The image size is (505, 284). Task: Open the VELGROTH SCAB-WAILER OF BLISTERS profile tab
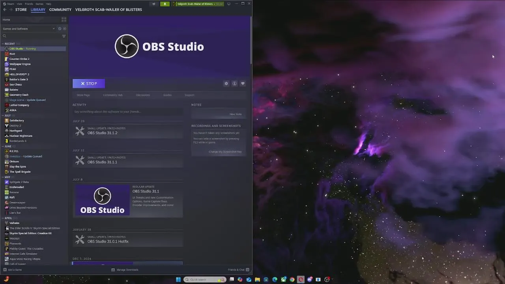[x=108, y=9]
